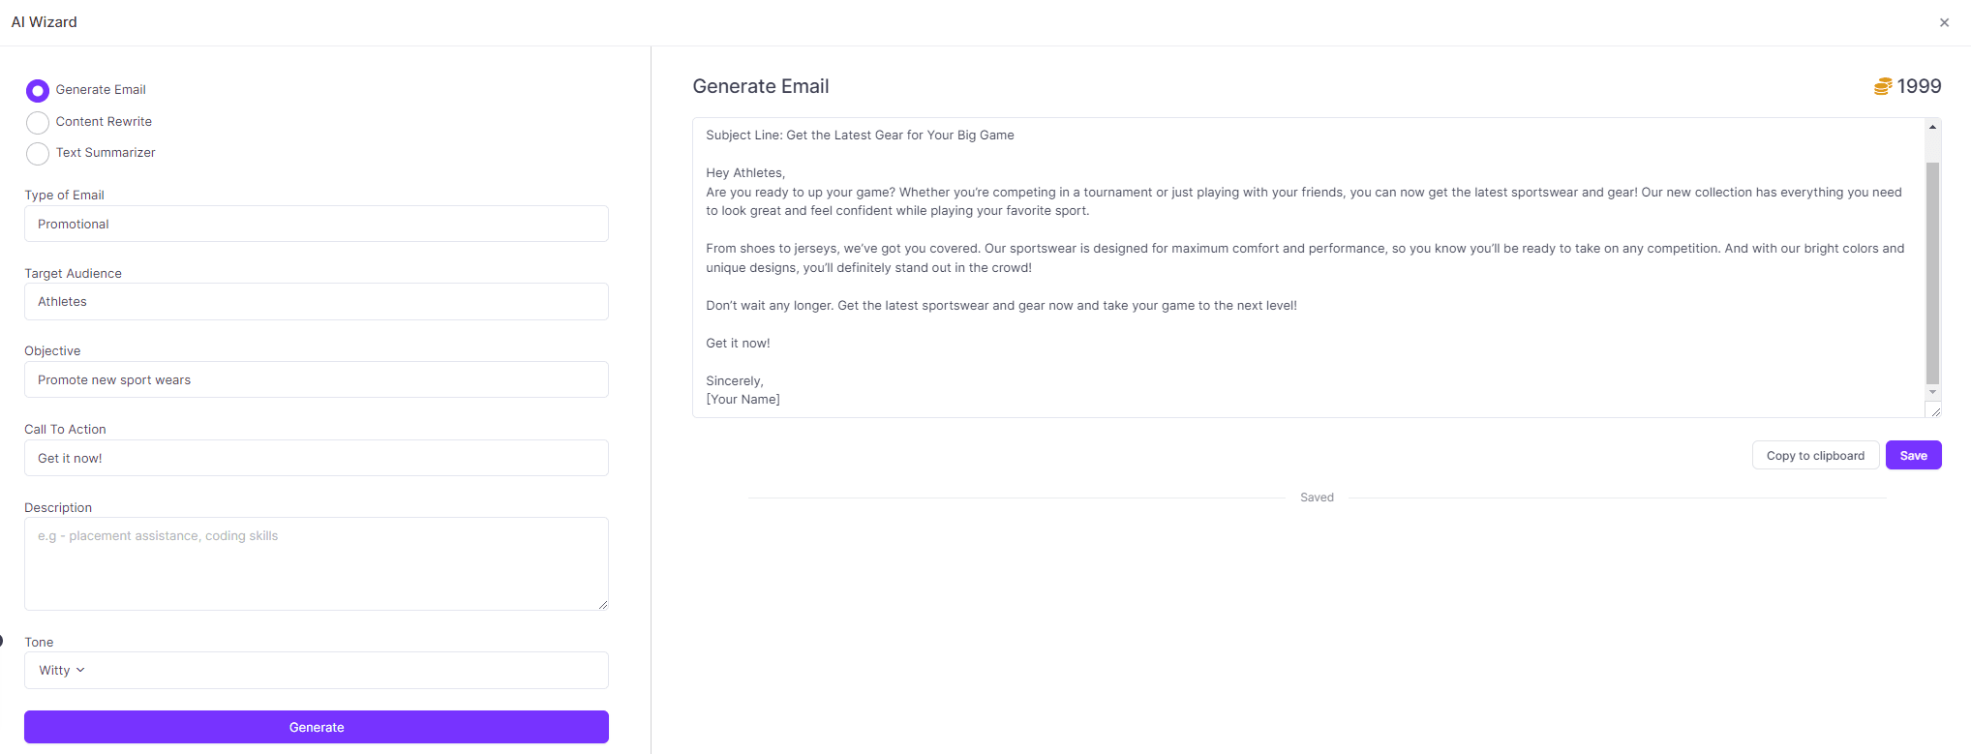Click the Call To Action input
Image resolution: width=1971 pixels, height=754 pixels.
316,458
